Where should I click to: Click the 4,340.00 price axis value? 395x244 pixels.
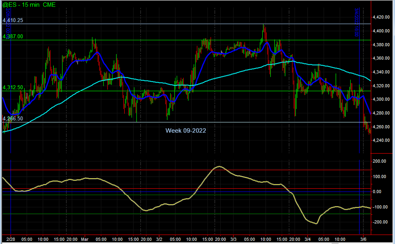tap(382, 72)
